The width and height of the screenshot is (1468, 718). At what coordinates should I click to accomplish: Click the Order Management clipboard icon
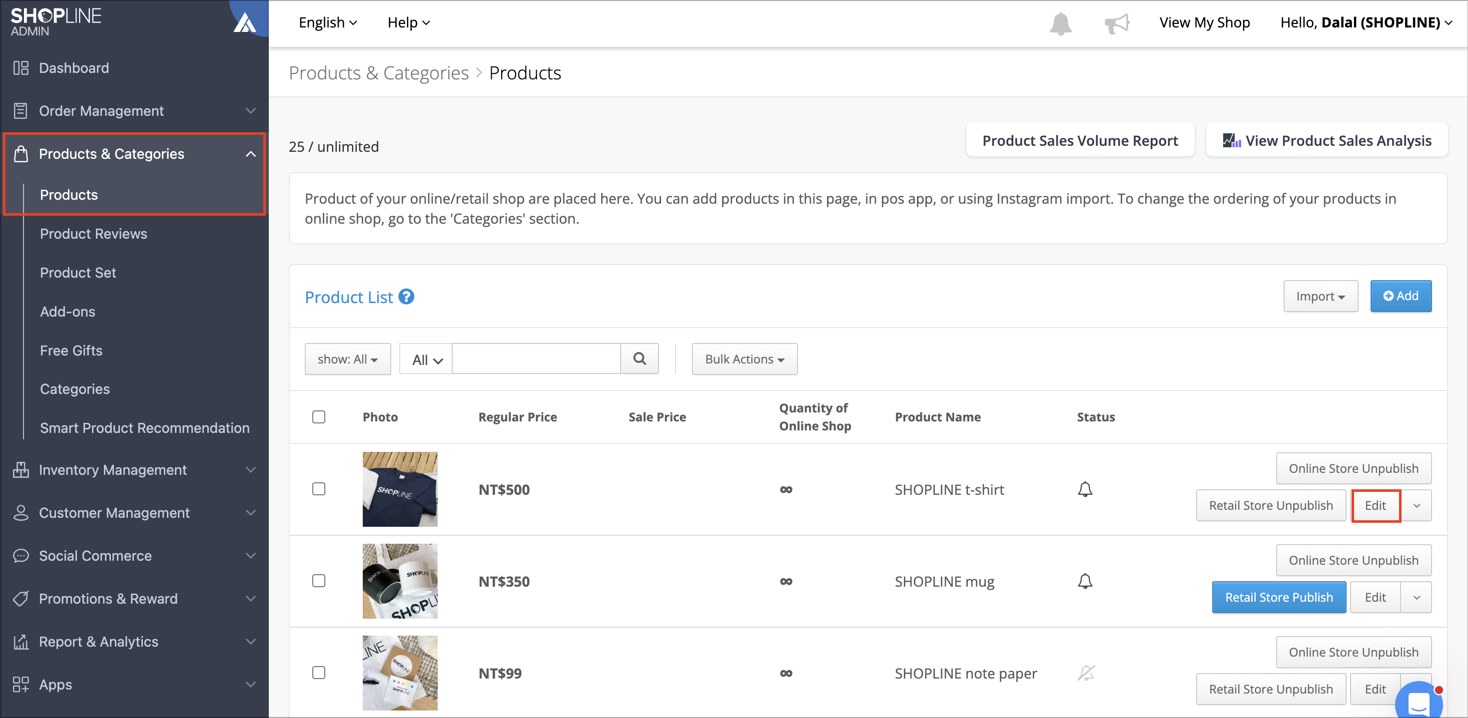pyautogui.click(x=21, y=110)
